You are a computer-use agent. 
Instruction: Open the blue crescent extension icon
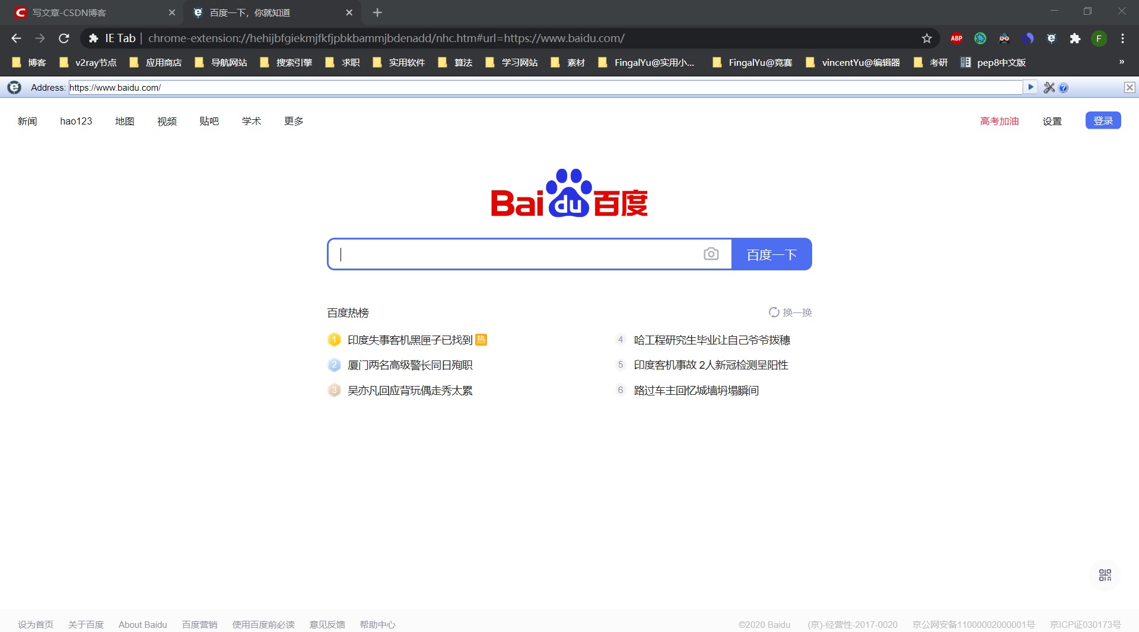(1027, 39)
